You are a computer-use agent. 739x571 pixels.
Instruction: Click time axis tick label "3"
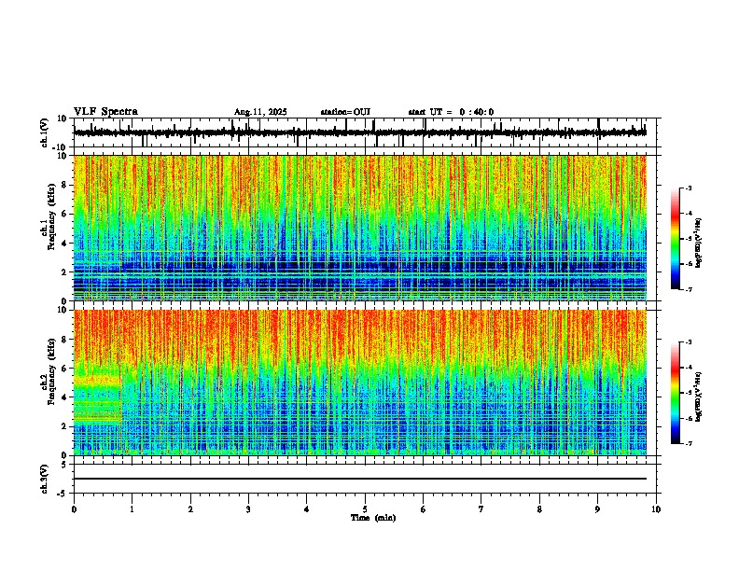(248, 509)
